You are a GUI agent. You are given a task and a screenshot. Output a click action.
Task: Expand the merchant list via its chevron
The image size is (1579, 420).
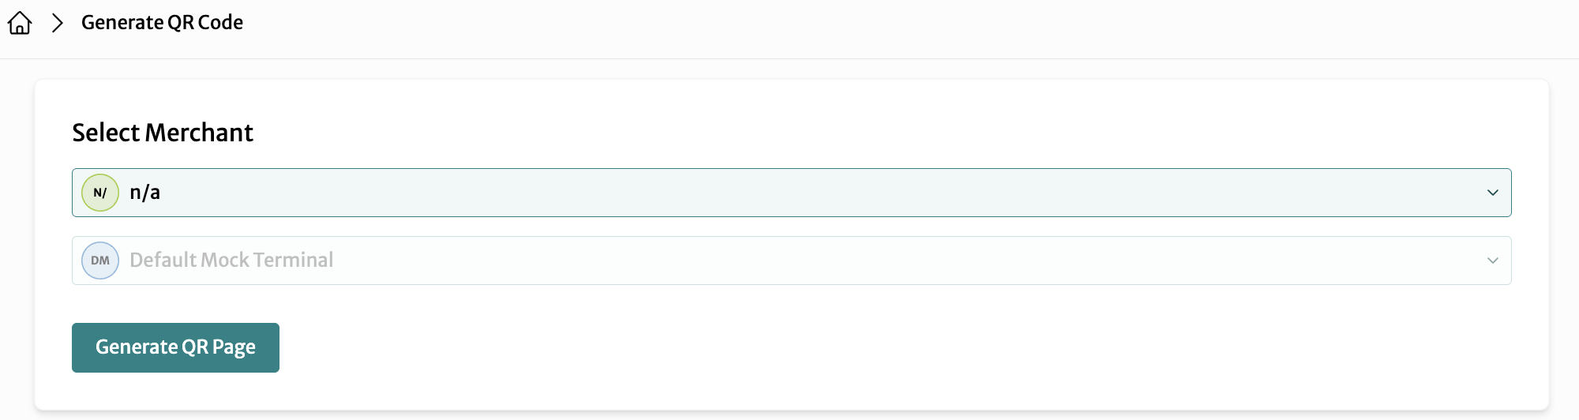point(1492,193)
